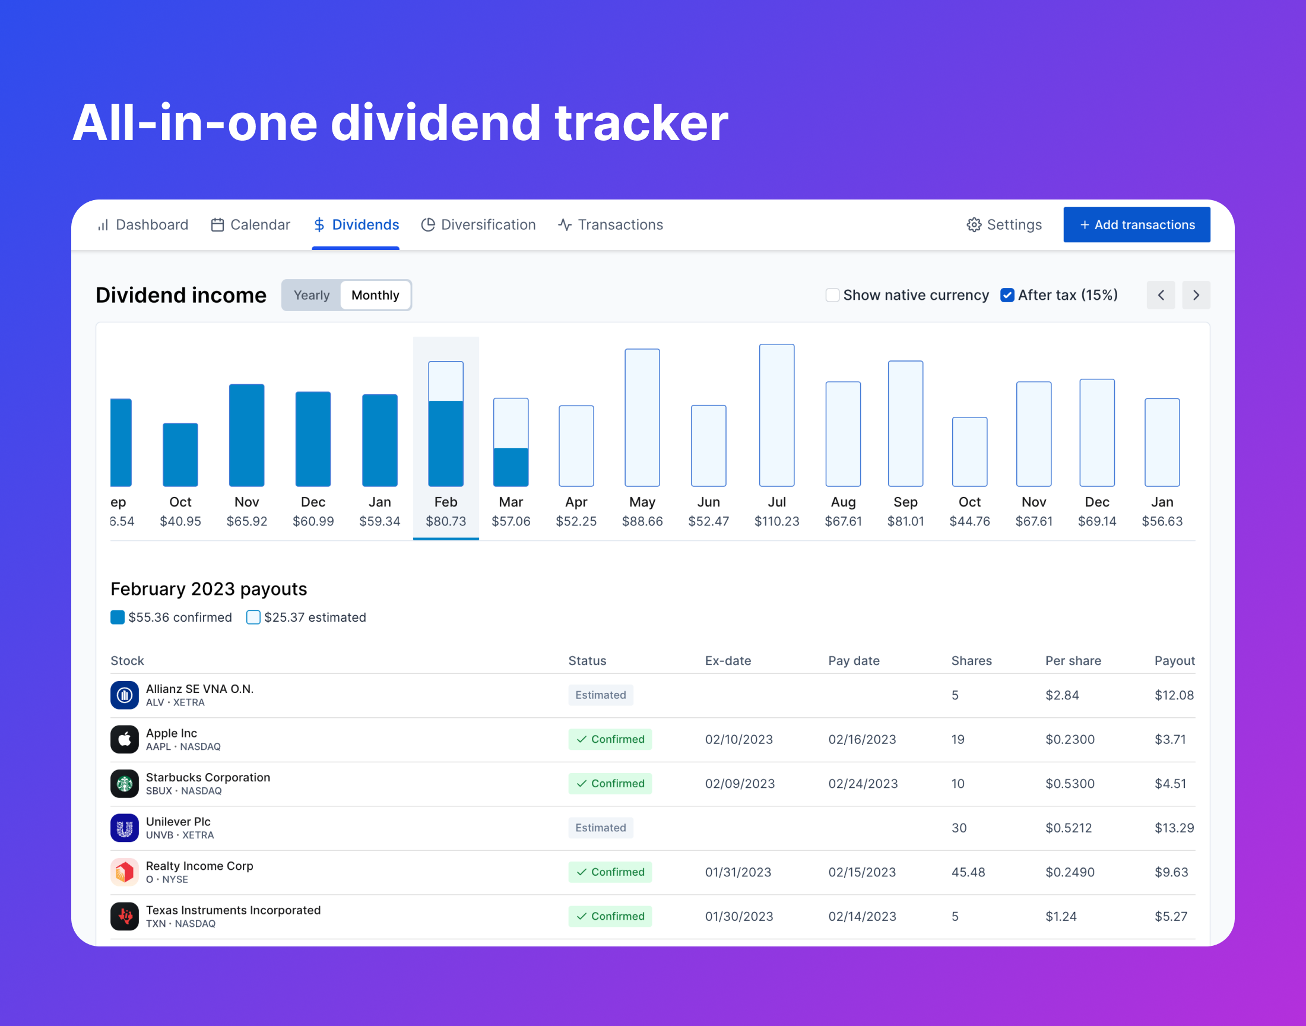Click Realty Income Corp stock name
This screenshot has width=1306, height=1026.
pyautogui.click(x=199, y=866)
